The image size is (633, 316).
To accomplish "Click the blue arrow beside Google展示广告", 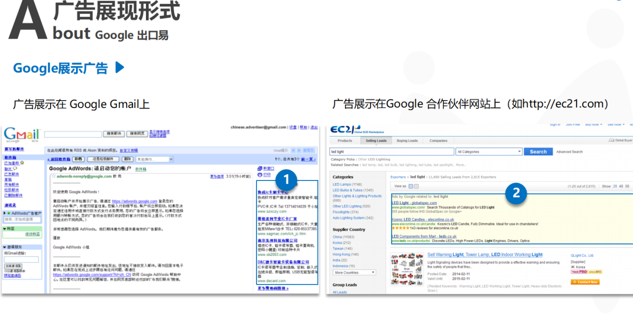I will [119, 67].
